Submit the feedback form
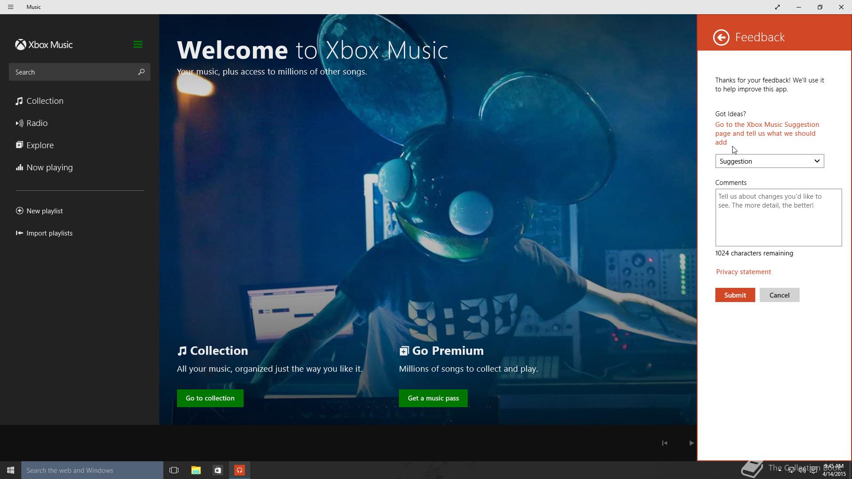 735,295
